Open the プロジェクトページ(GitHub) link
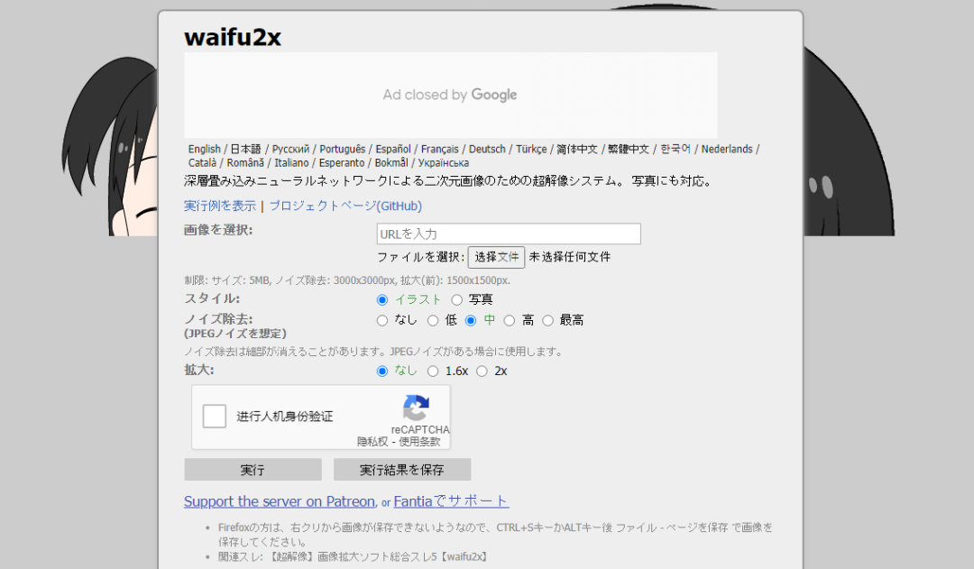 coord(345,206)
